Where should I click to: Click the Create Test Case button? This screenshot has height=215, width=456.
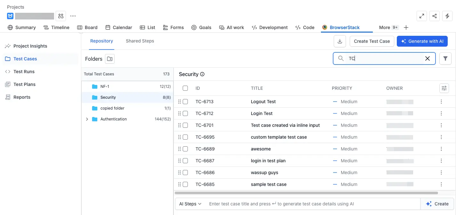372,41
